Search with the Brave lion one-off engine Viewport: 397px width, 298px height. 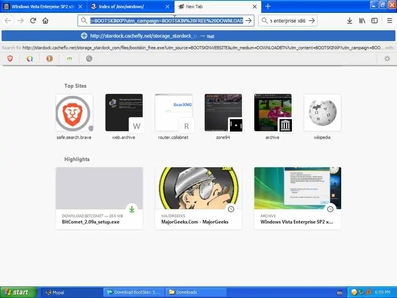click(x=10, y=59)
